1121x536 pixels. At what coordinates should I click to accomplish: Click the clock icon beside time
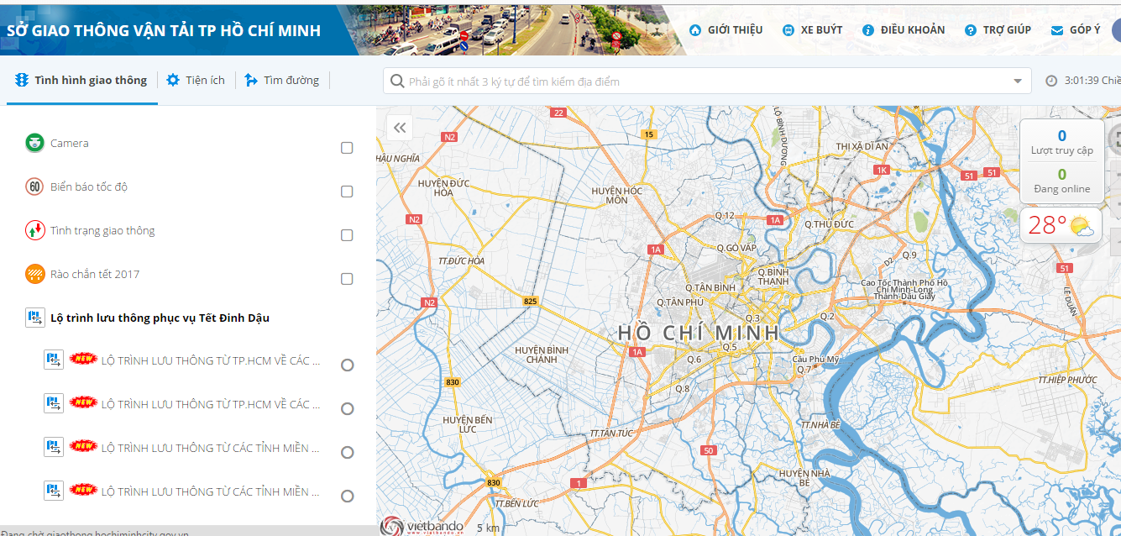pyautogui.click(x=1051, y=81)
